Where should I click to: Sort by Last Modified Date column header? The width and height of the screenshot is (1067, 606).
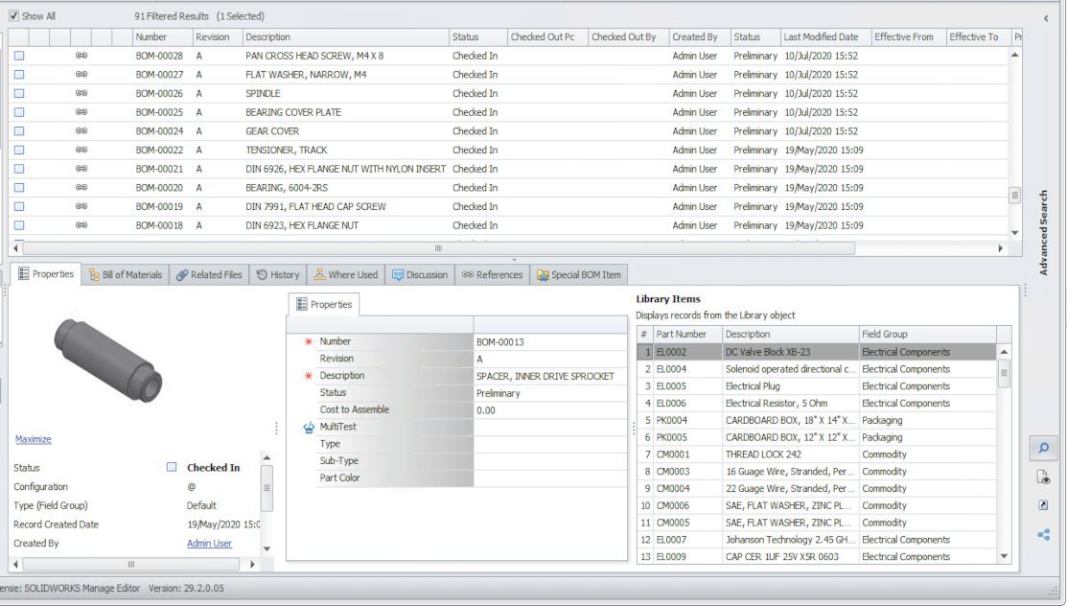point(824,36)
